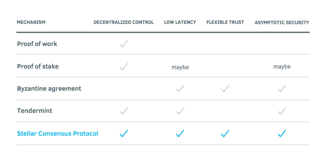
Task: Click the Stellar Consensus Protocol label
Action: pyautogui.click(x=57, y=133)
